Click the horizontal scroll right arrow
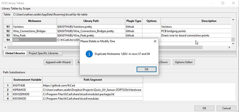This screenshot has height=112, width=239. (x=229, y=47)
